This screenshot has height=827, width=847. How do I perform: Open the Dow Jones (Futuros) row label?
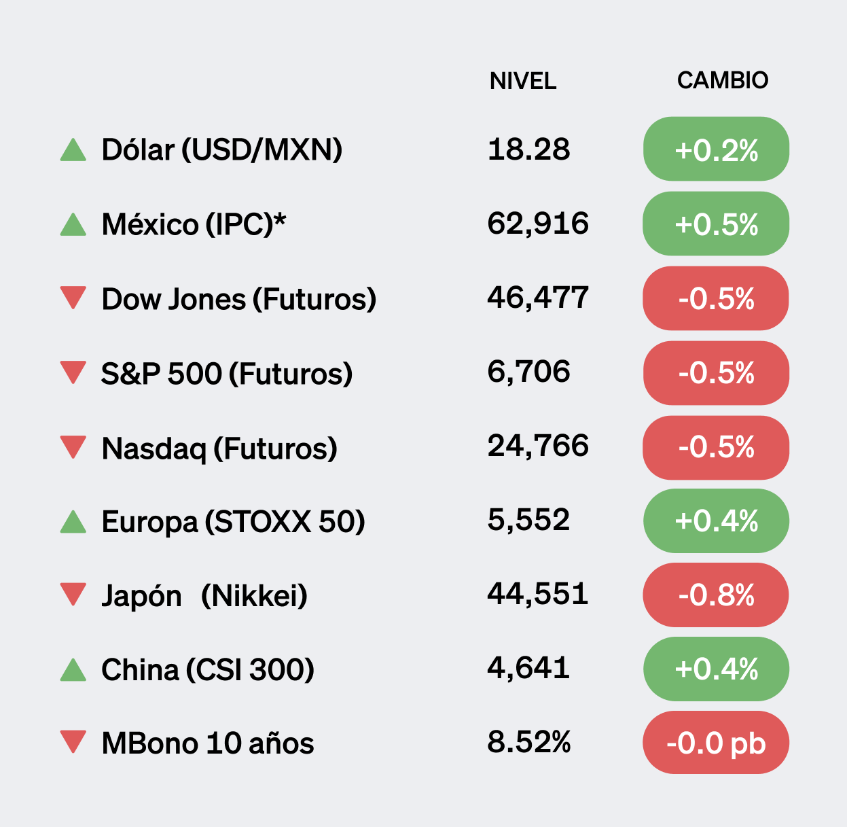[239, 299]
